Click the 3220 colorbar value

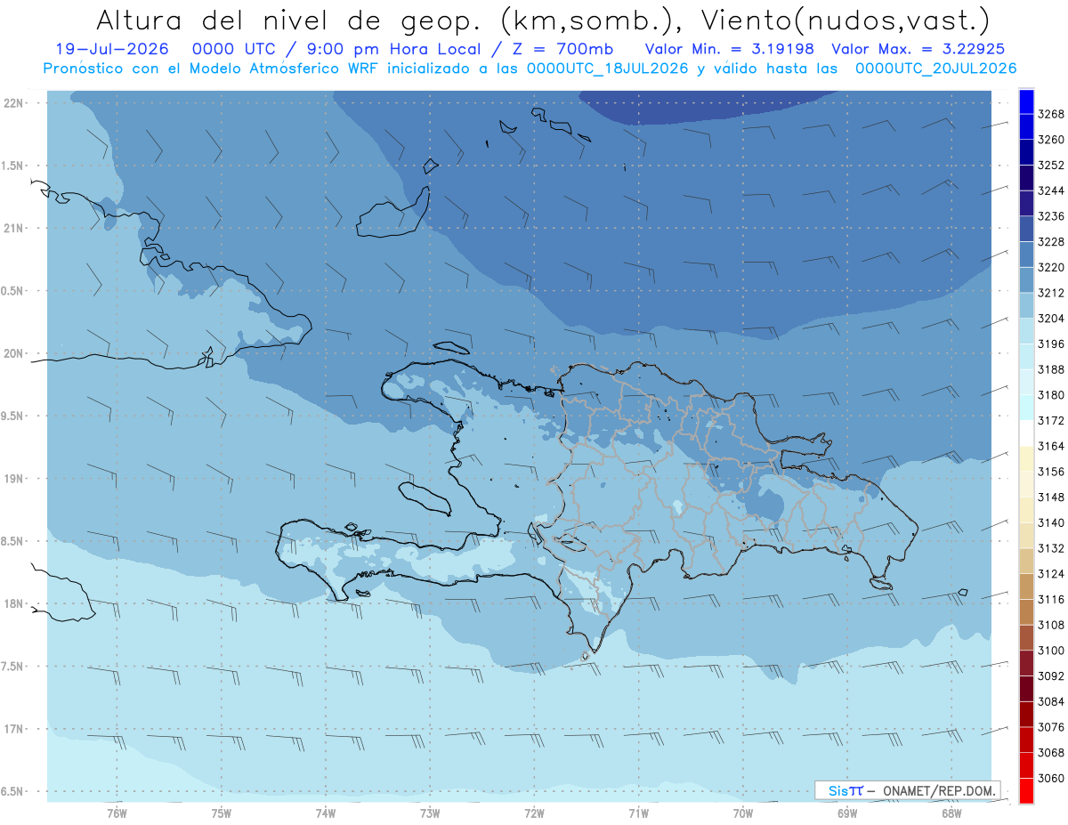1051,267
